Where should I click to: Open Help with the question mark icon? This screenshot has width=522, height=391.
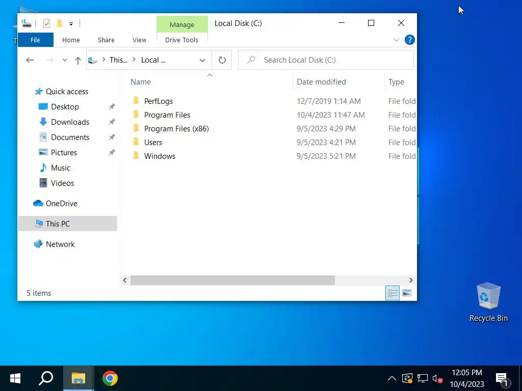(x=410, y=40)
